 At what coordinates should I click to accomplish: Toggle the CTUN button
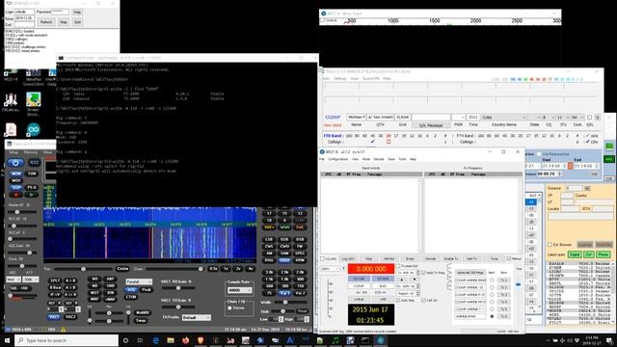[131, 297]
